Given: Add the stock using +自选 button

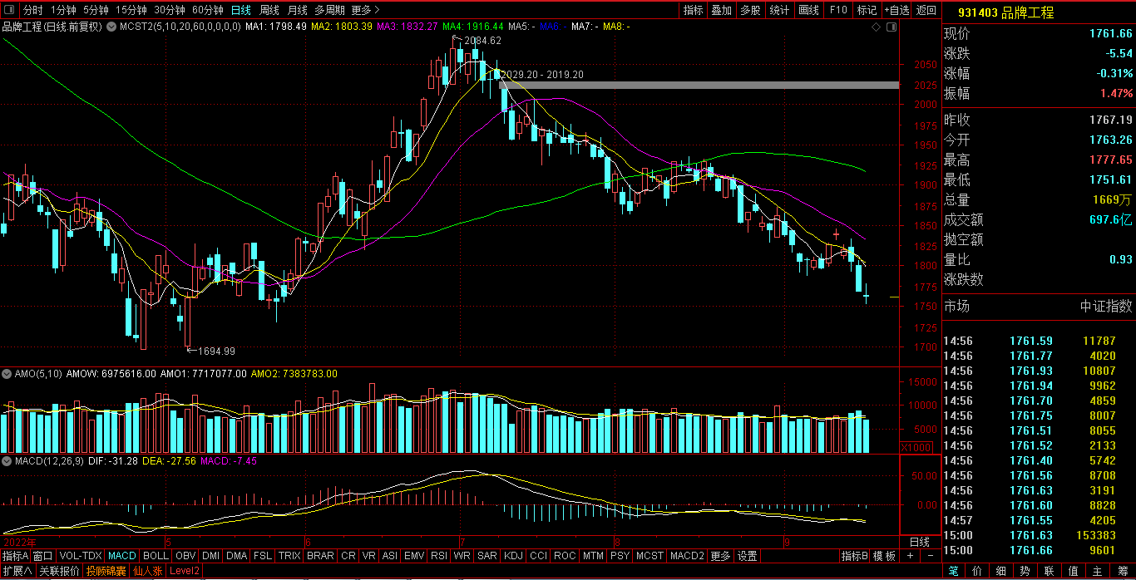Looking at the screenshot, I should tap(895, 10).
